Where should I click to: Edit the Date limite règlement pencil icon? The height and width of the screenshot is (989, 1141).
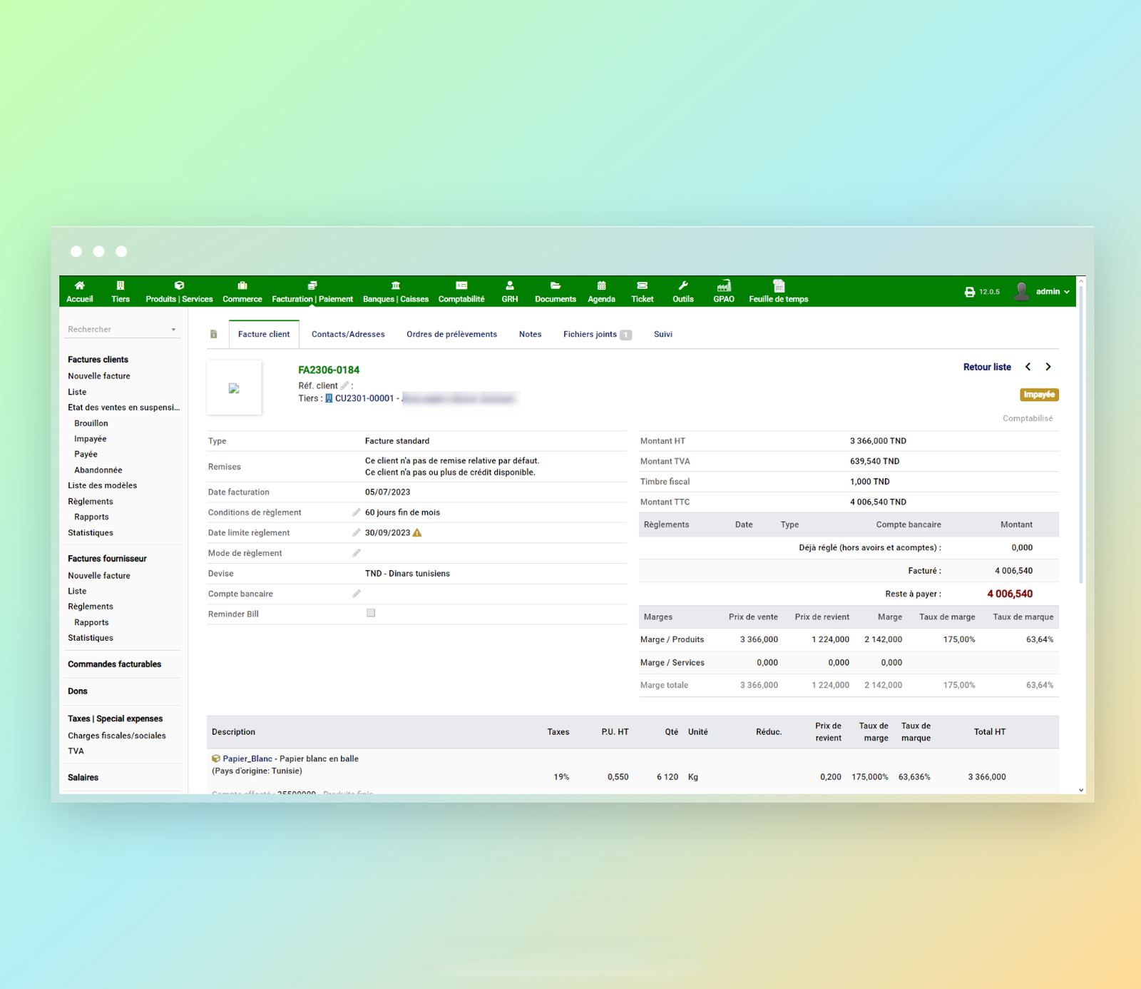point(356,533)
